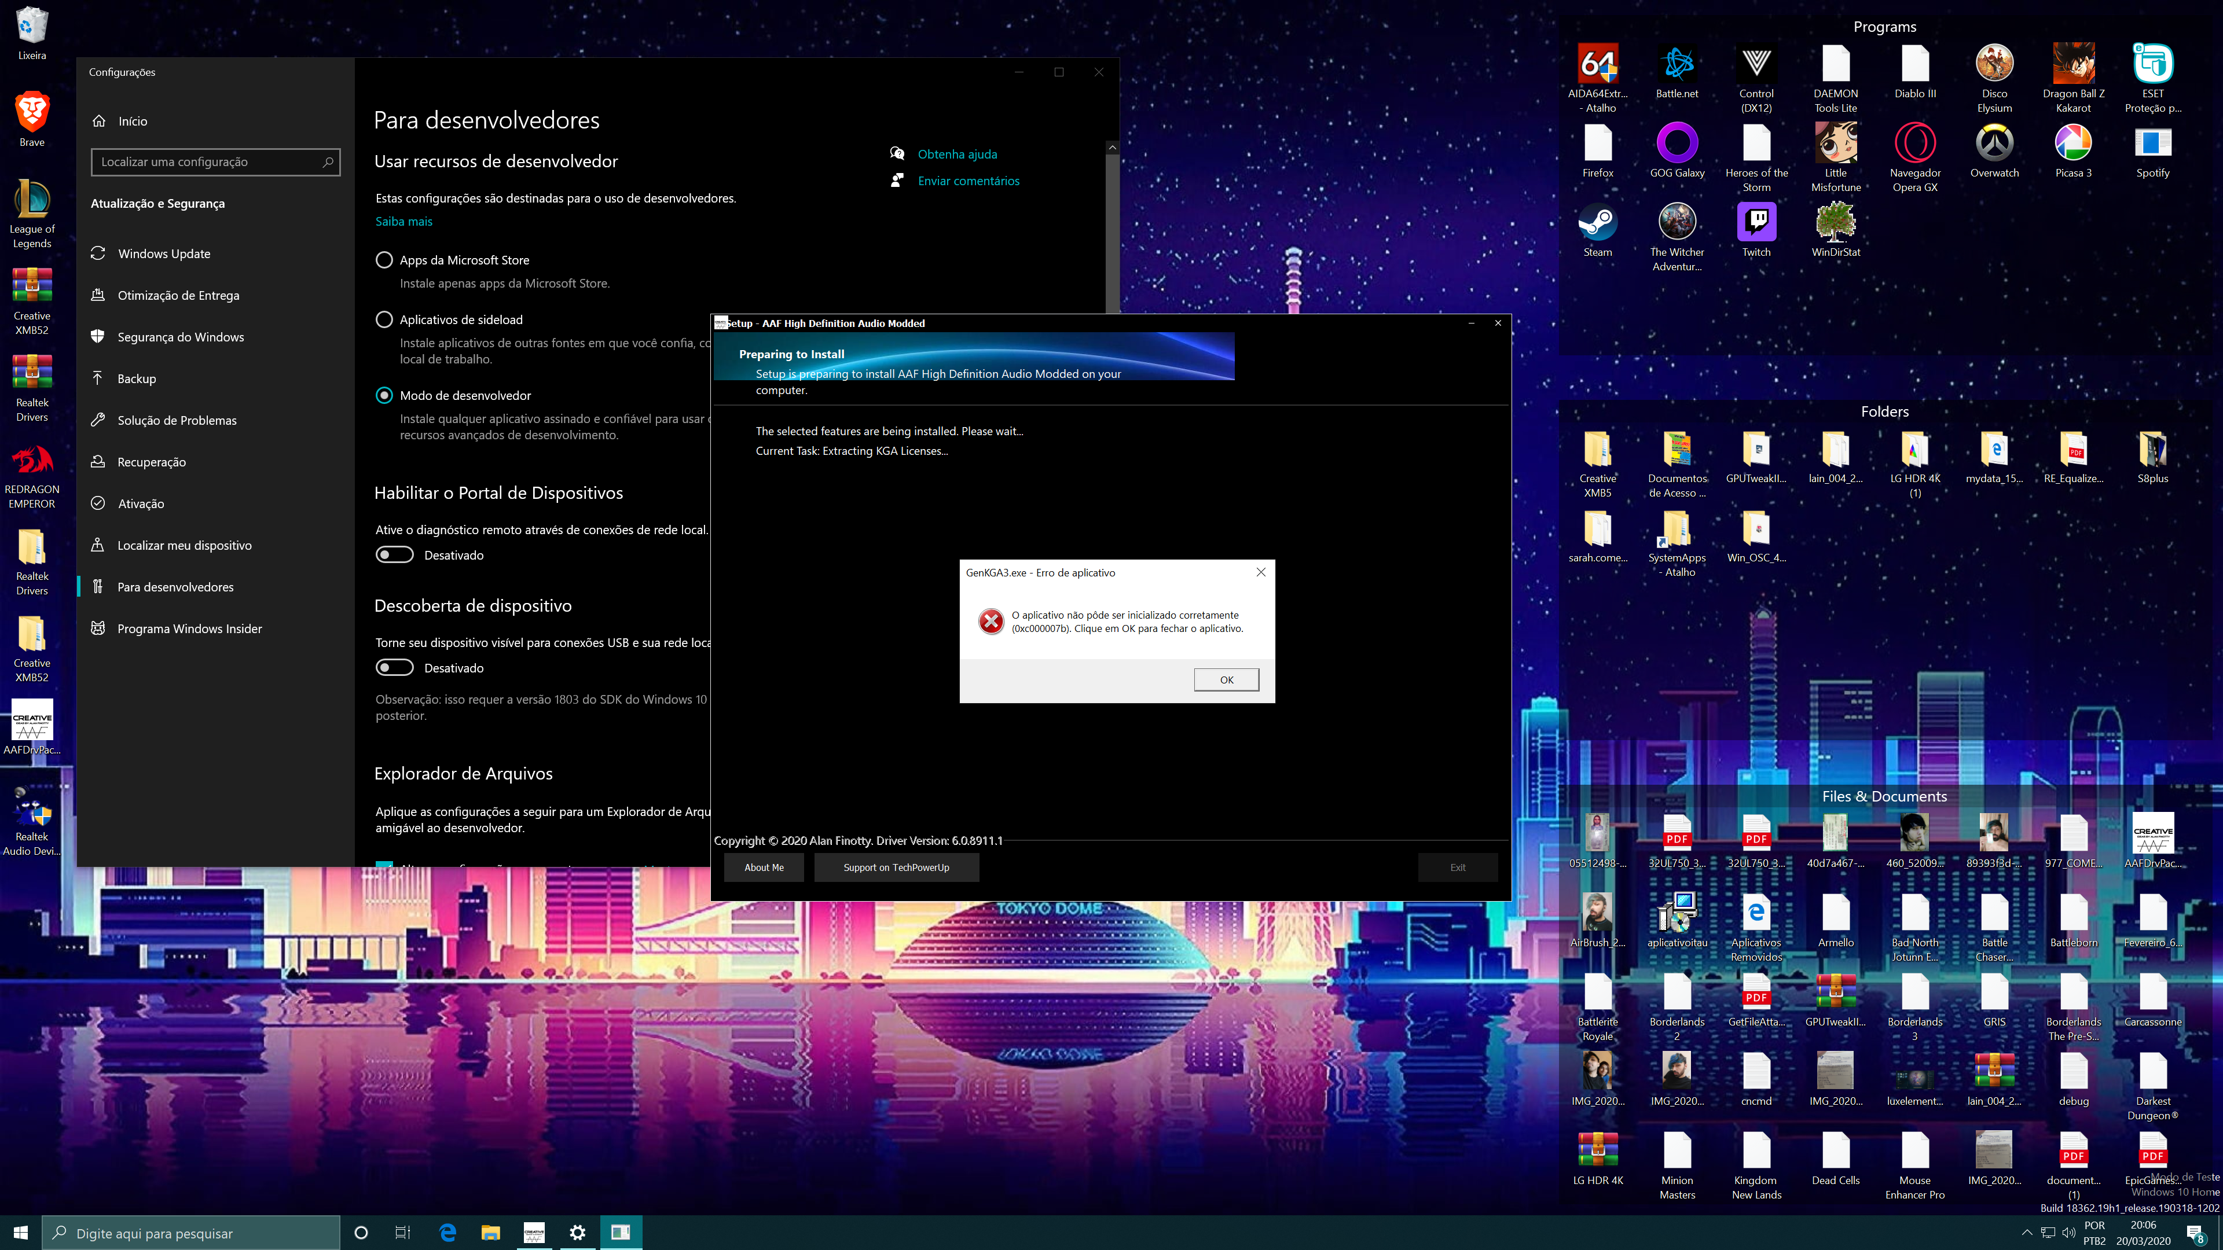This screenshot has height=1250, width=2223.
Task: Select the Overwatch icon
Action: point(1994,150)
